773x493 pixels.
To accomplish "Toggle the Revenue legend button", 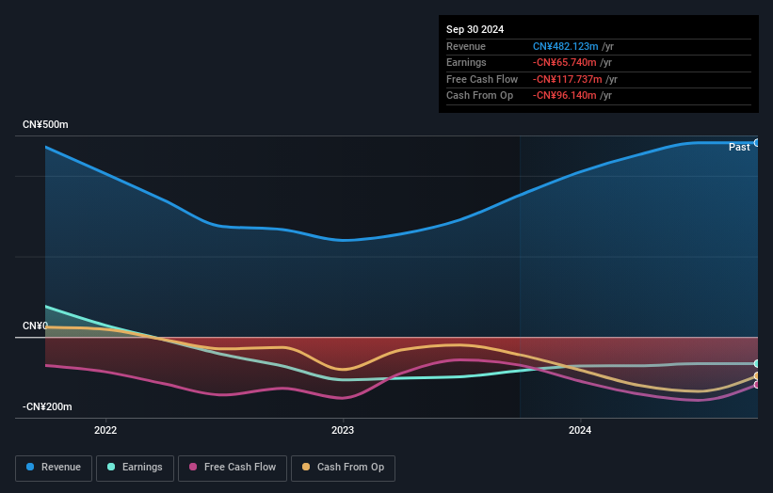I will tap(54, 468).
